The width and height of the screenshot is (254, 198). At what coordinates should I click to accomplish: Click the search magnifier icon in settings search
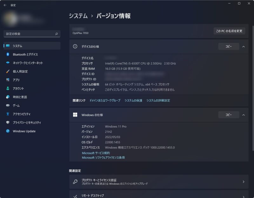pos(57,34)
